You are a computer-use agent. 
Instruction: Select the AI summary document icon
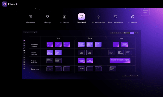coord(30,17)
